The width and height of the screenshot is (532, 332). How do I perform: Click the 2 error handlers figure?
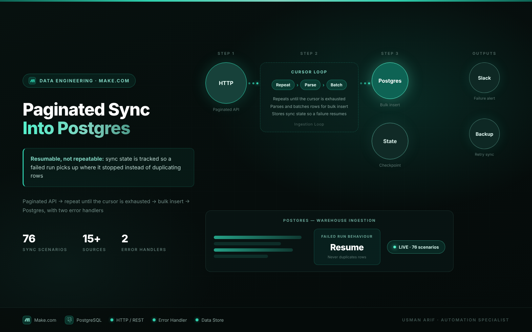(125, 239)
